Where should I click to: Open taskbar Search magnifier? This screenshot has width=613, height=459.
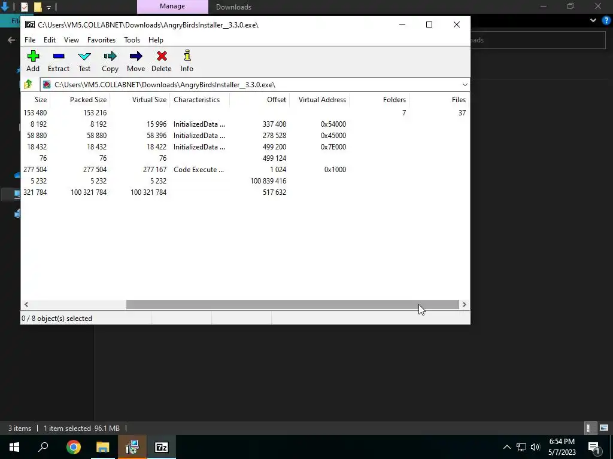[x=43, y=447]
